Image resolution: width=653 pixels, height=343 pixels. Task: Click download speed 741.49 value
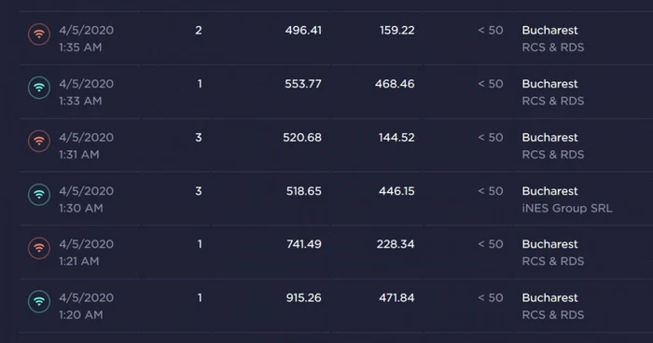(304, 244)
